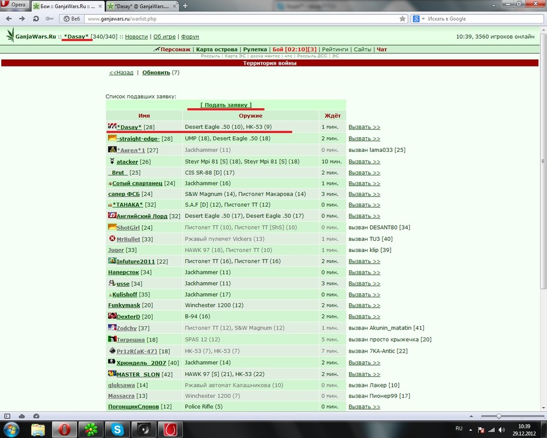Open Персонаж menu item
Screen dimensions: 547x438
pyautogui.click(x=175, y=49)
